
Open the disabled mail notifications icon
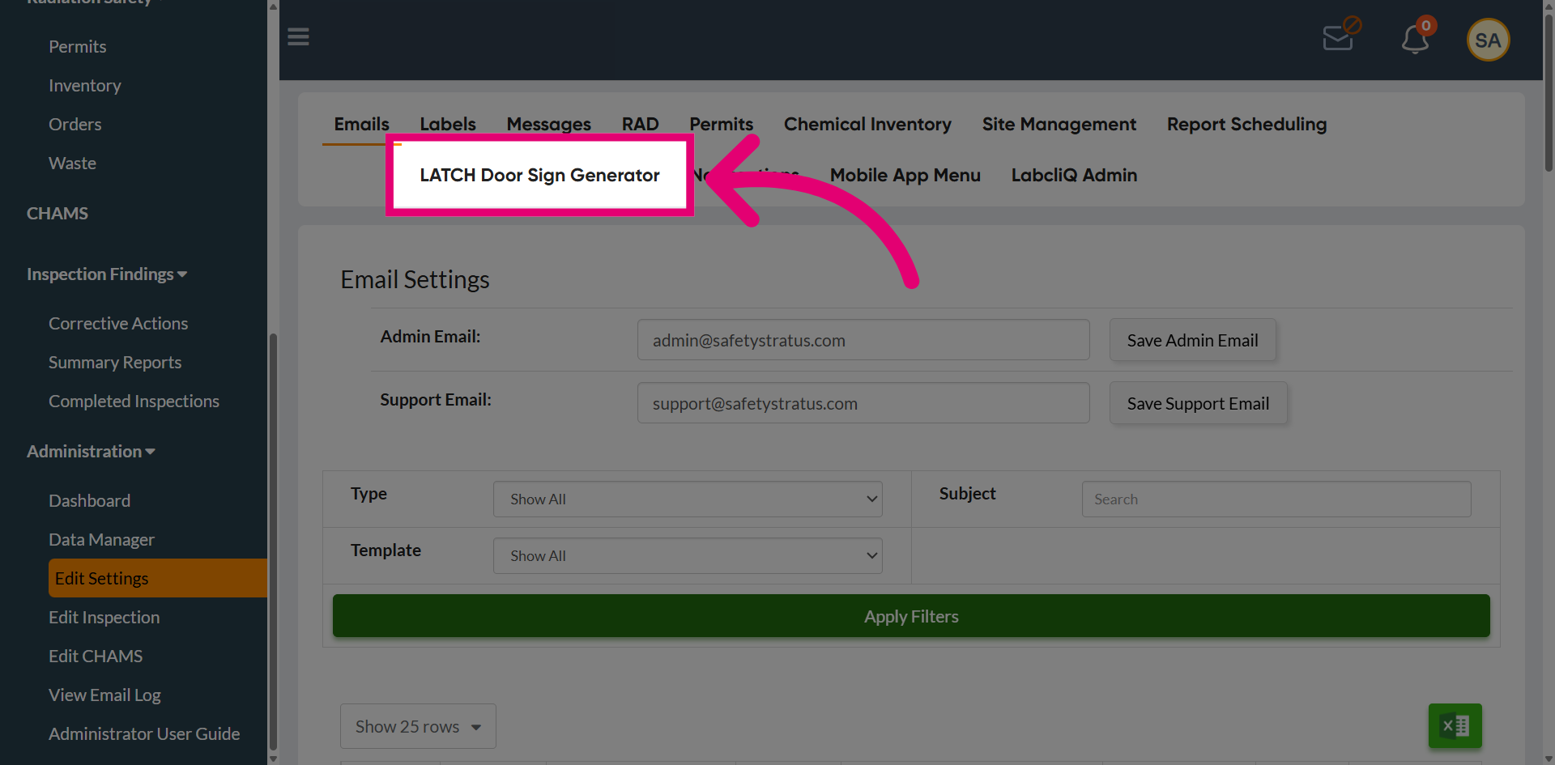tap(1341, 35)
